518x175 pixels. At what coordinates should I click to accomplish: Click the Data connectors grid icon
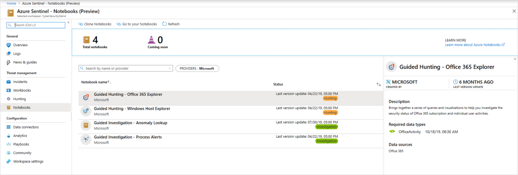(x=9, y=127)
